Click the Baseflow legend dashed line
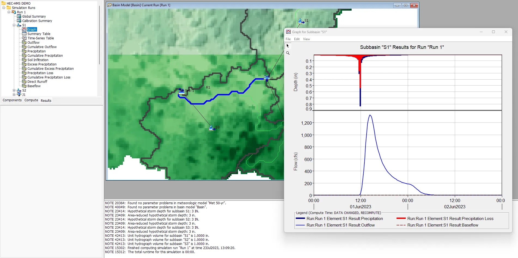 (401, 225)
